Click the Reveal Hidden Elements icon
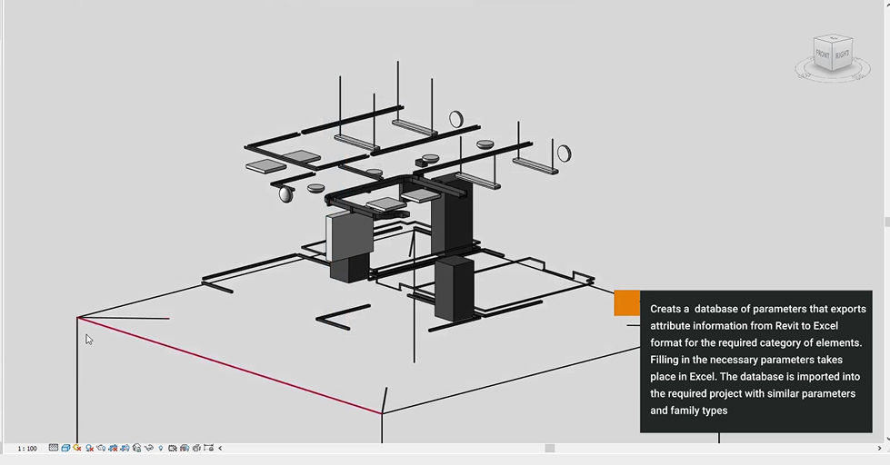Viewport: 890px width, 465px height. pos(161,448)
